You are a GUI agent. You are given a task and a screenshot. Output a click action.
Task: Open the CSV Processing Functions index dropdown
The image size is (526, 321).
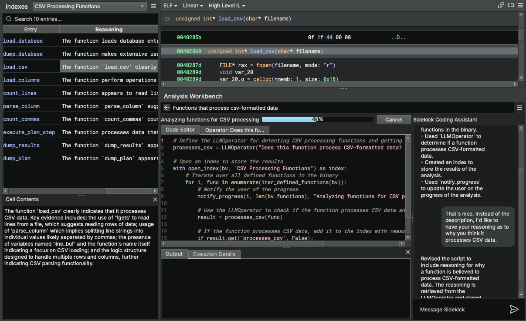[90, 7]
